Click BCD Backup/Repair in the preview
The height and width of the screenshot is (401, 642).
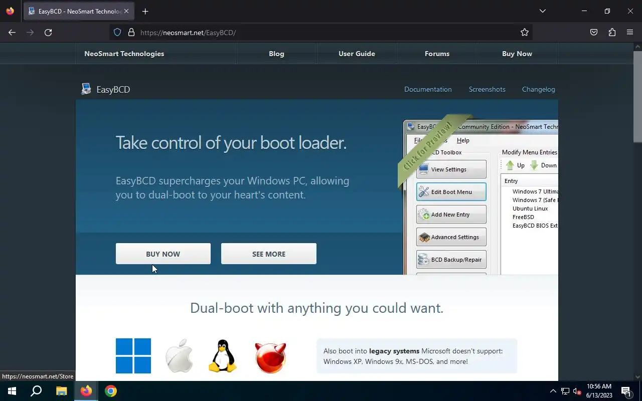[x=451, y=259]
